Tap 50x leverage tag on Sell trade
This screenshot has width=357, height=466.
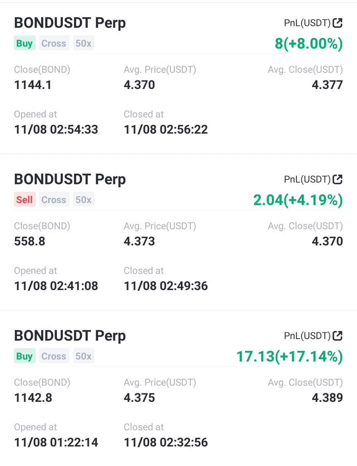(83, 200)
